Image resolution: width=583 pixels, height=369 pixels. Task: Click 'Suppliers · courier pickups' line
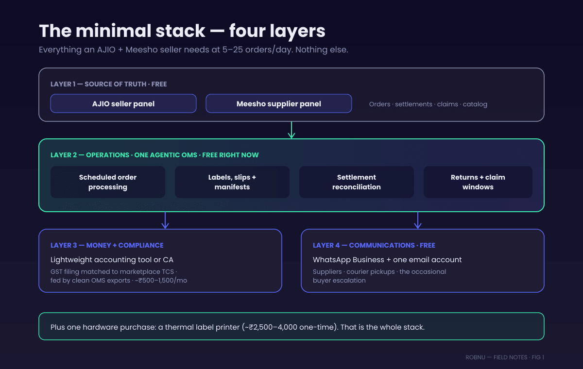[379, 271]
